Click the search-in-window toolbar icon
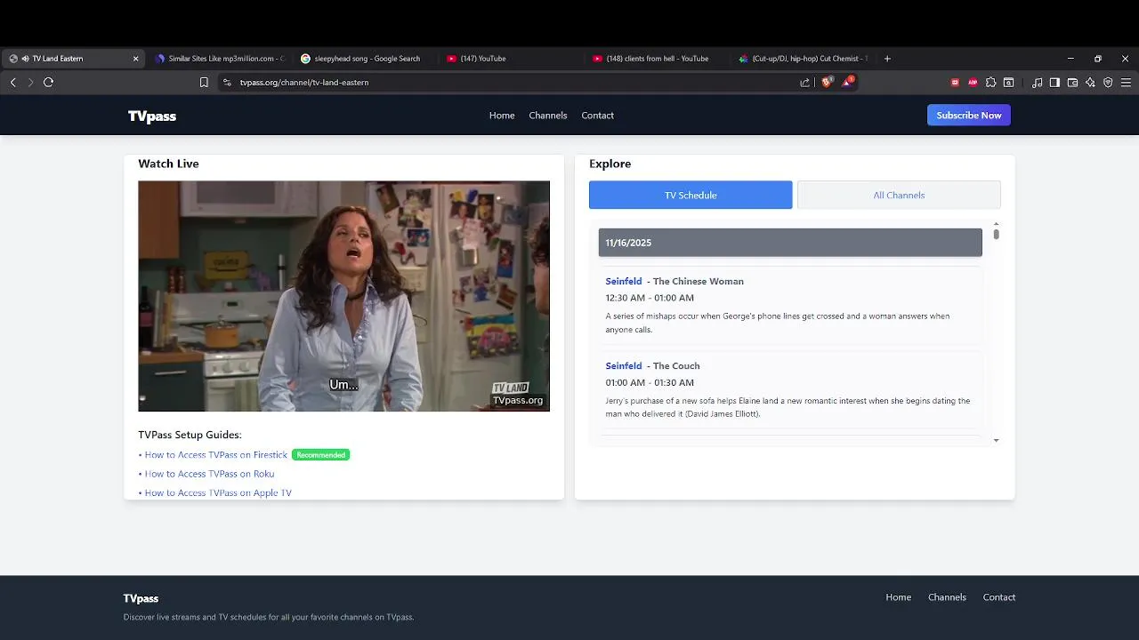This screenshot has width=1139, height=640. 1008,82
